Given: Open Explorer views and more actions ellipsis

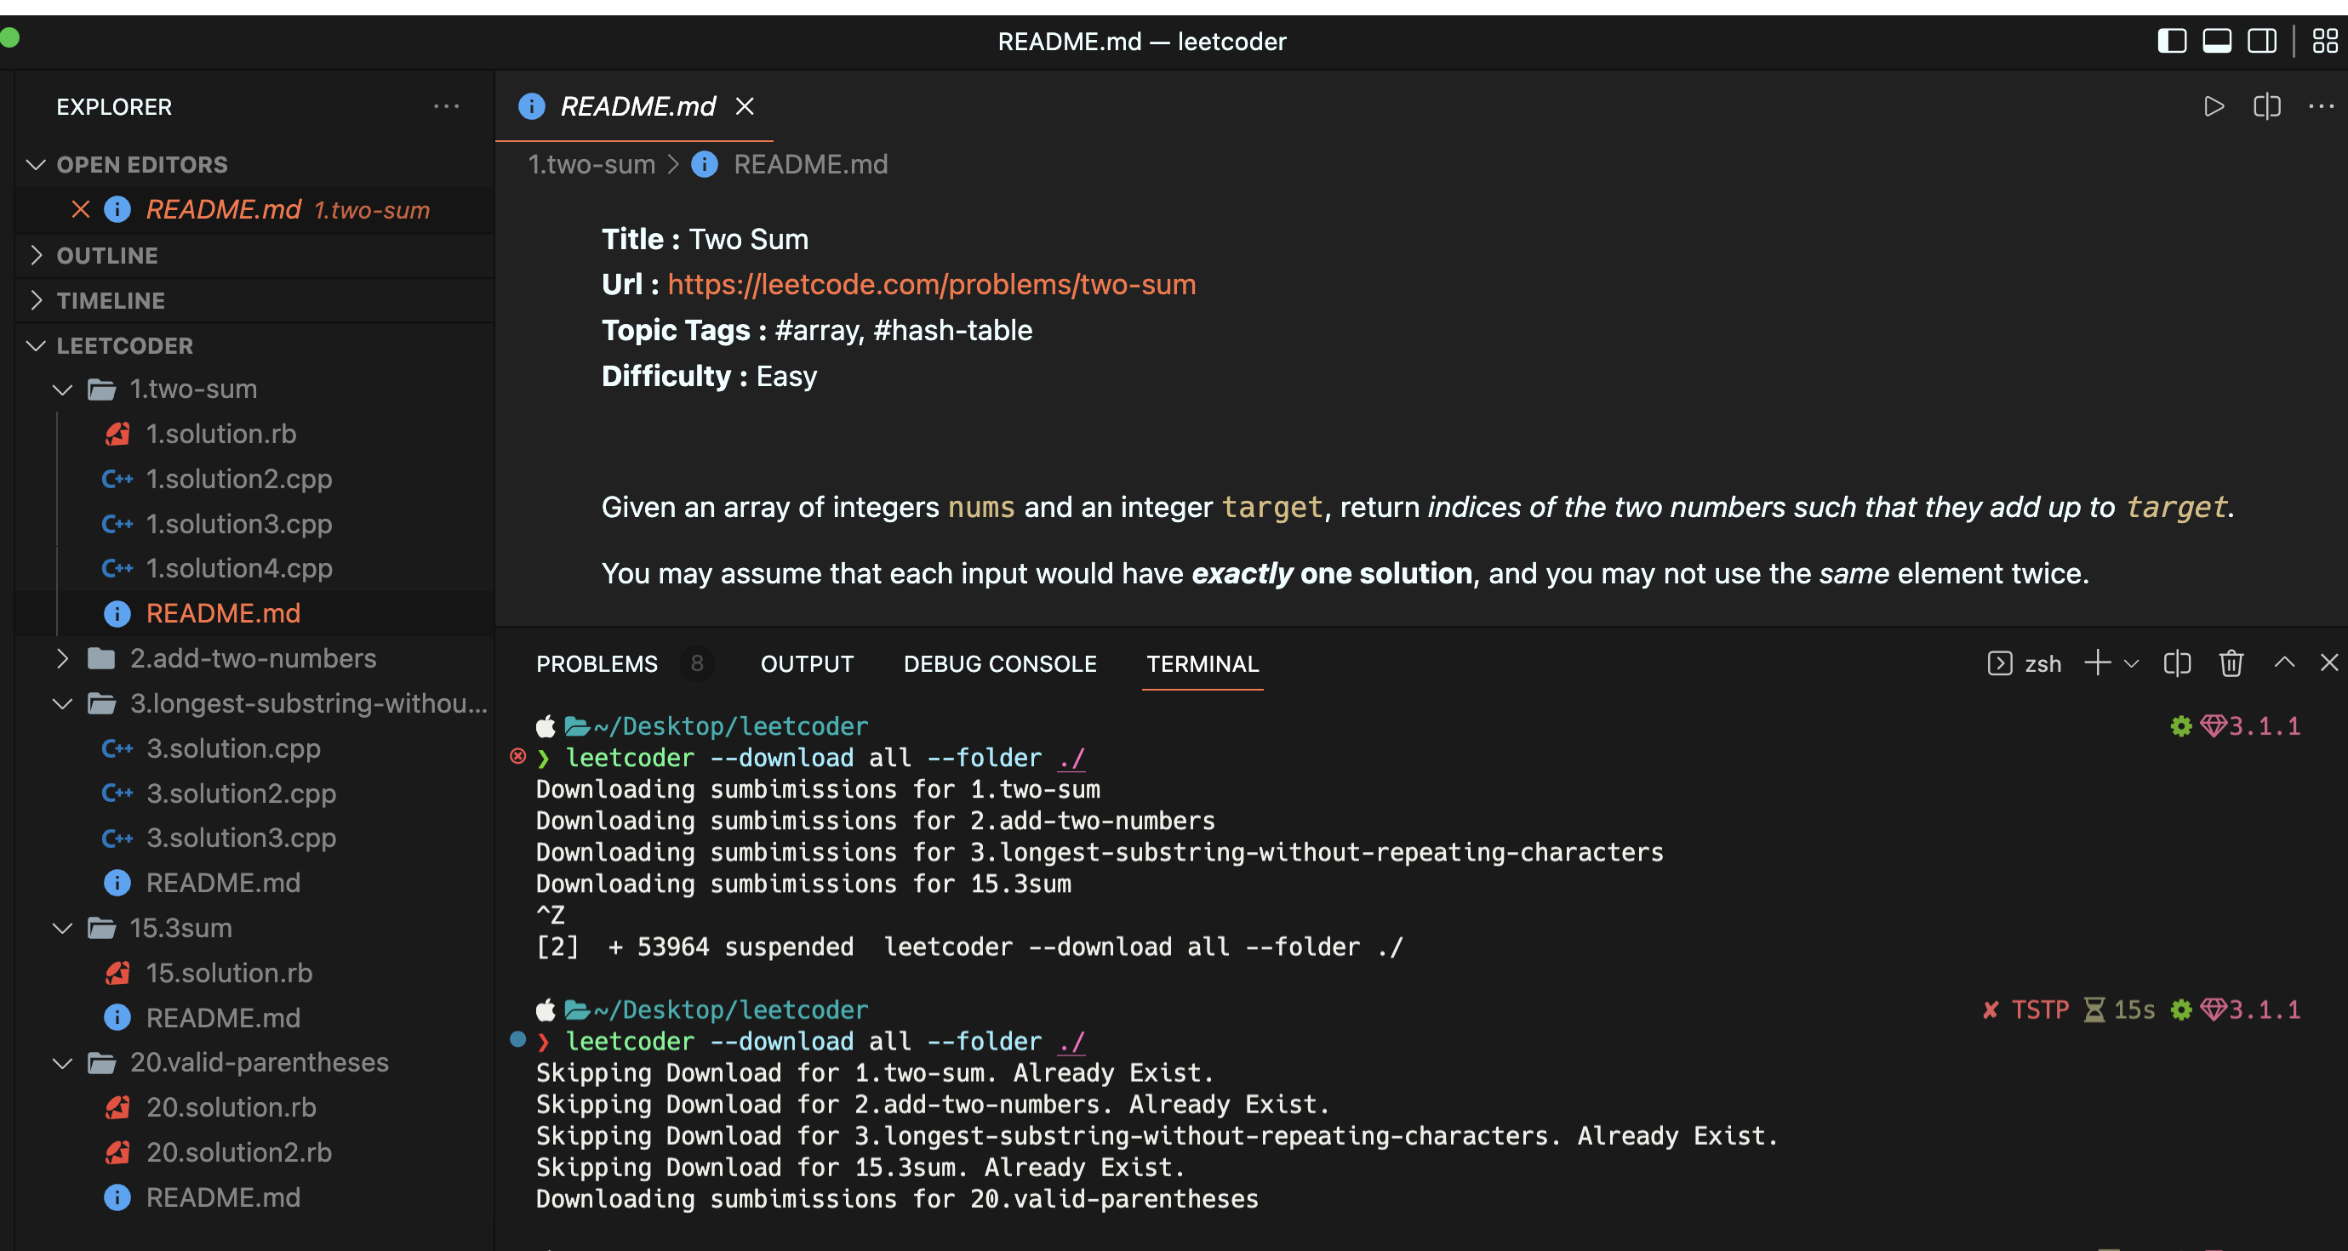Looking at the screenshot, I should (446, 106).
